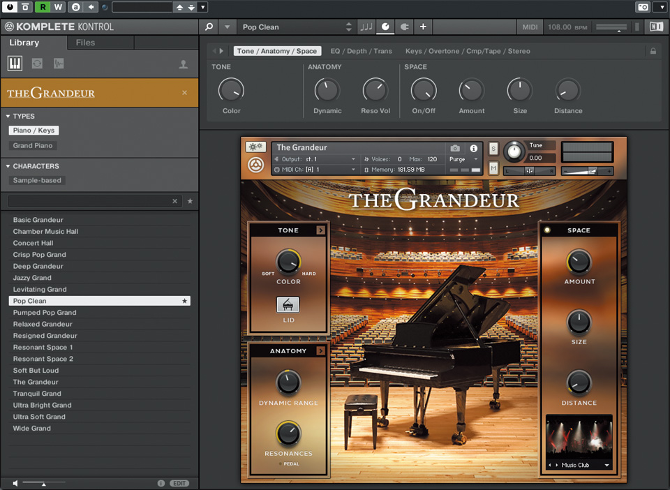
Task: Expand the TONE panel arrow
Action: [320, 230]
